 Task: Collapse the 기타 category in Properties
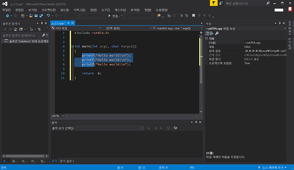pos(207,38)
